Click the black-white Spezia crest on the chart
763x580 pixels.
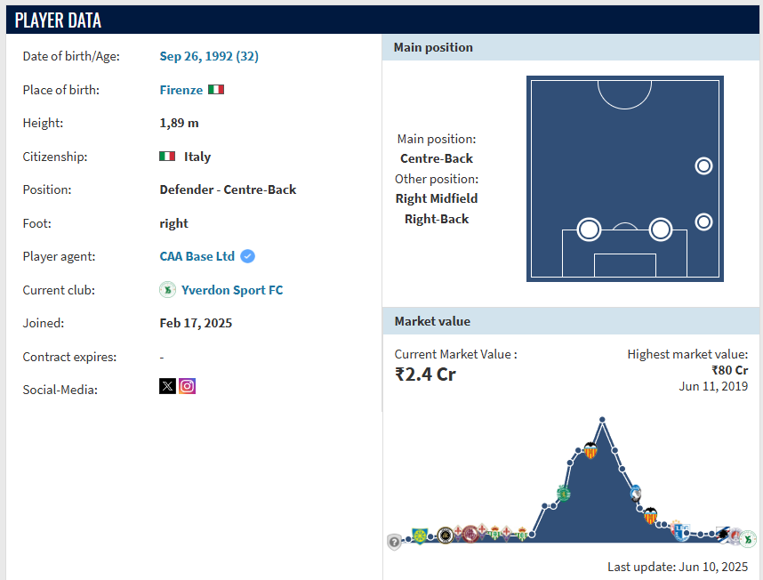click(x=446, y=536)
